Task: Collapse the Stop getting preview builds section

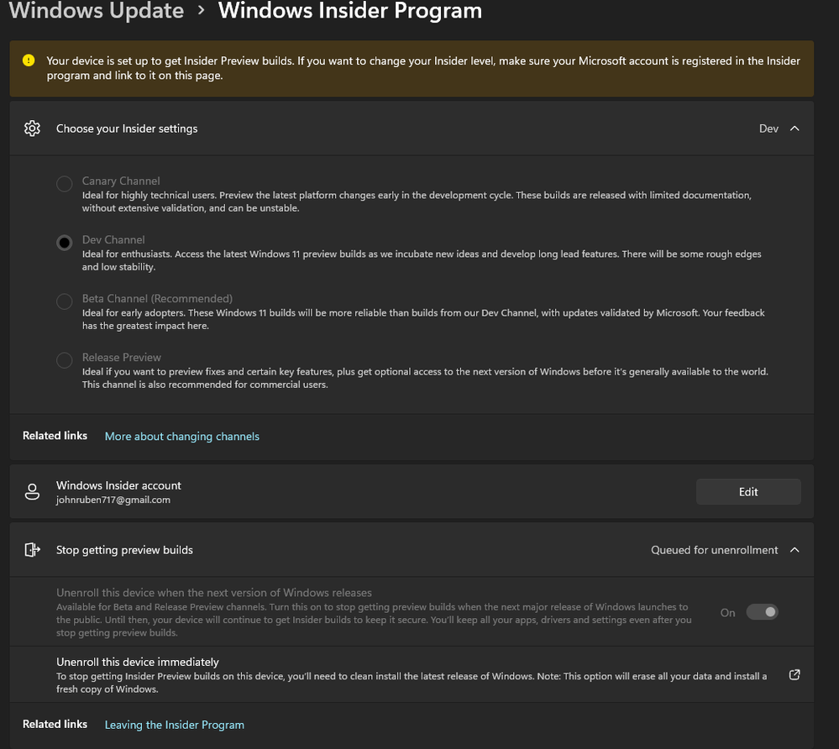Action: [794, 550]
